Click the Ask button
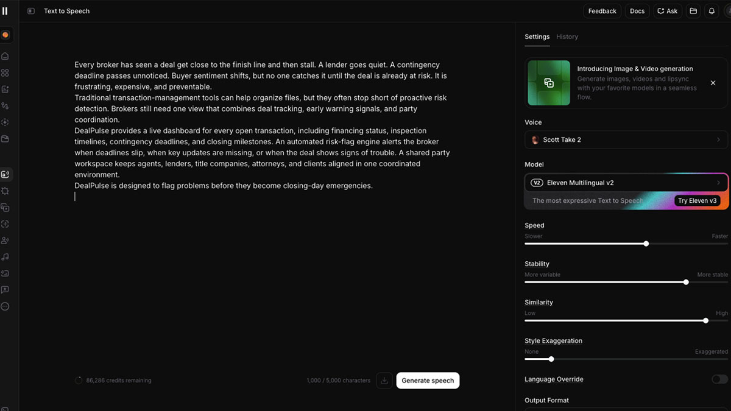This screenshot has width=731, height=411. pyautogui.click(x=668, y=11)
